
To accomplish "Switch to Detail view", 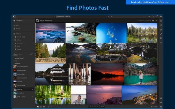I will point(44,107).
